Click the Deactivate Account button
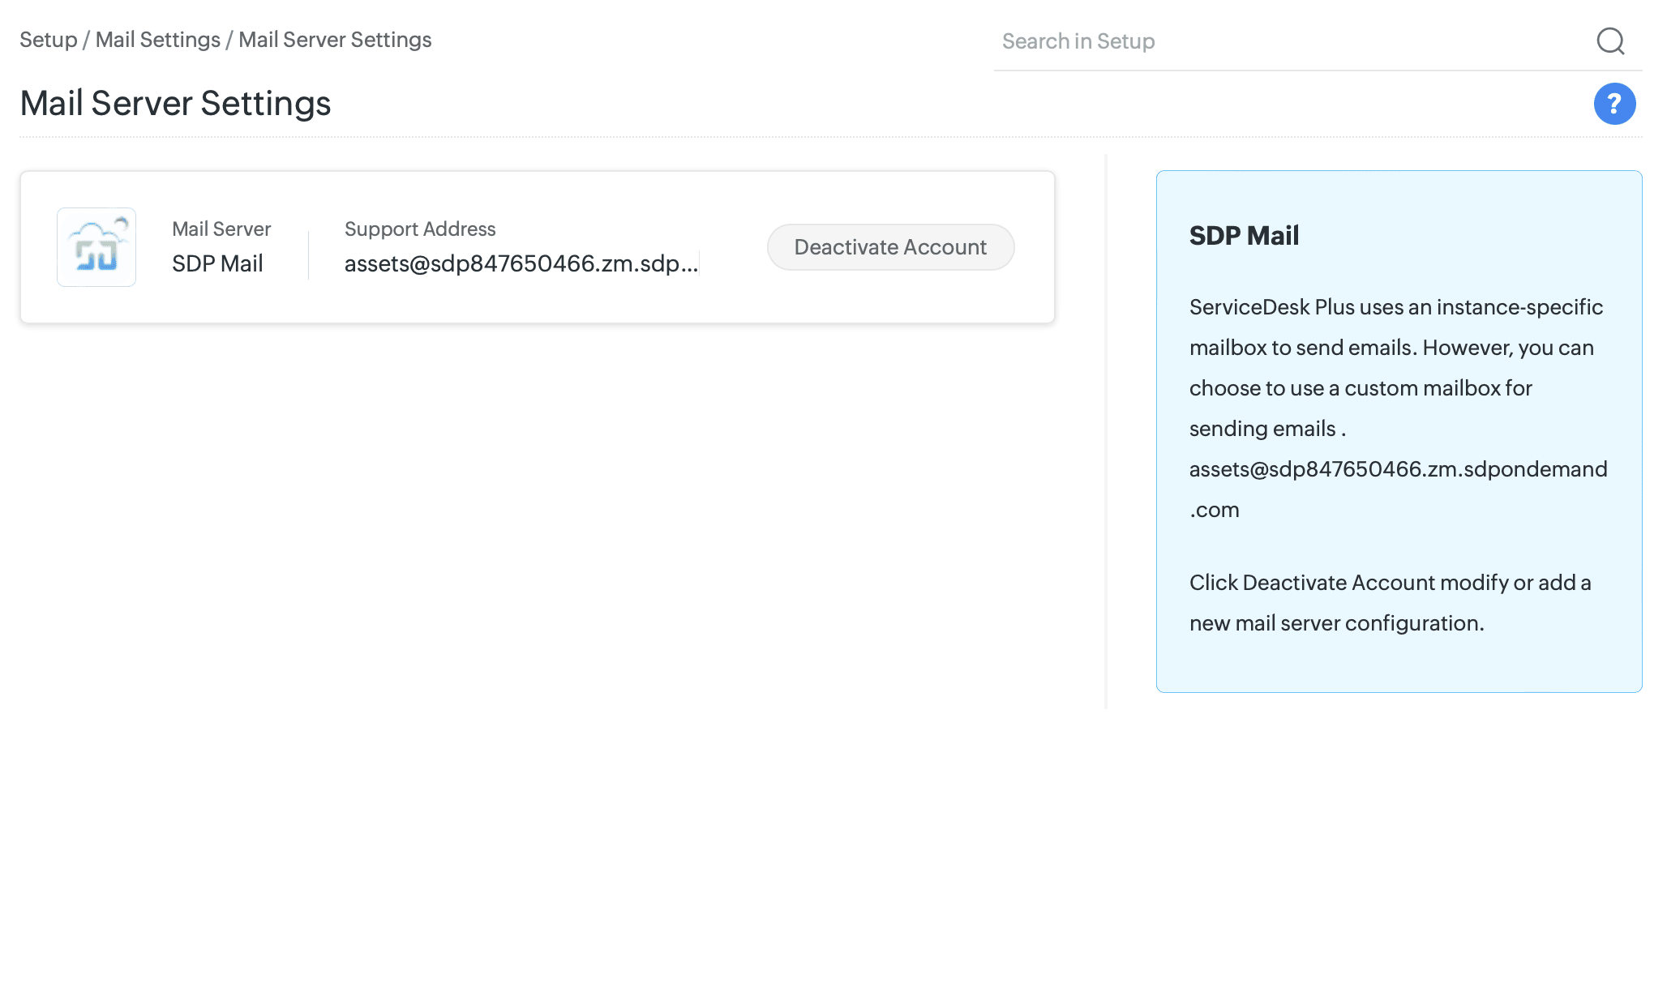Screen dimensions: 1667x992 click(890, 247)
